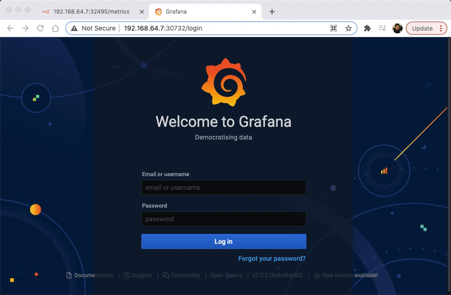
Task: Close the metrics tab
Action: pos(142,12)
